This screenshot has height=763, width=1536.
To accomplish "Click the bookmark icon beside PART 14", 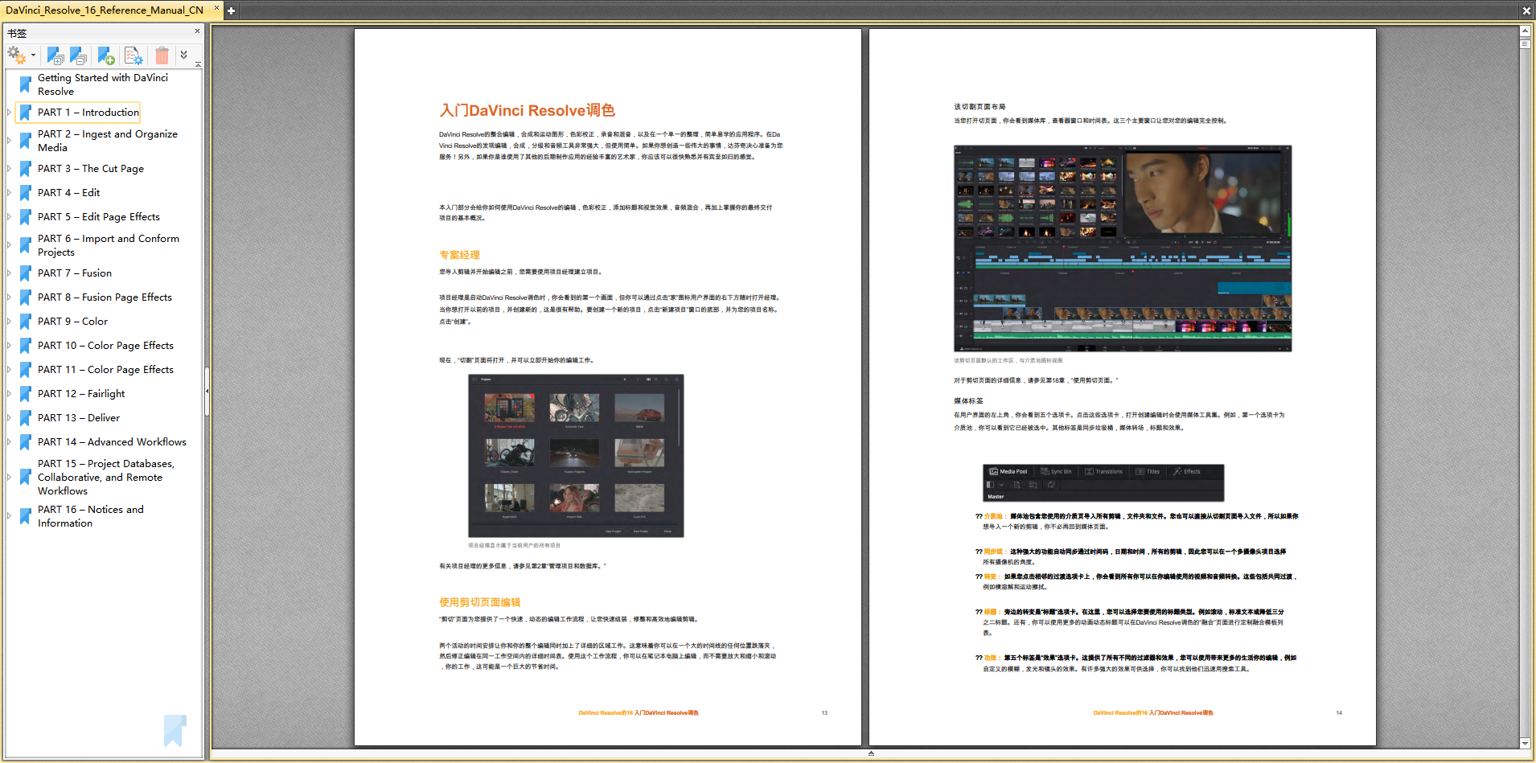I will [26, 442].
